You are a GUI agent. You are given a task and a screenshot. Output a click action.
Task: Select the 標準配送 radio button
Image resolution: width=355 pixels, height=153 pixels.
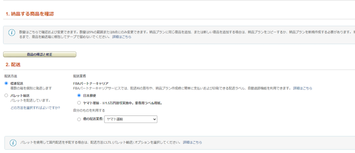coord(6,83)
